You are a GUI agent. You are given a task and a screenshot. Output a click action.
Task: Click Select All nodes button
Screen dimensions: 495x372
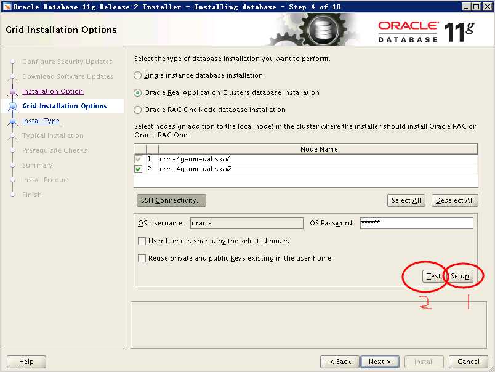(x=406, y=201)
